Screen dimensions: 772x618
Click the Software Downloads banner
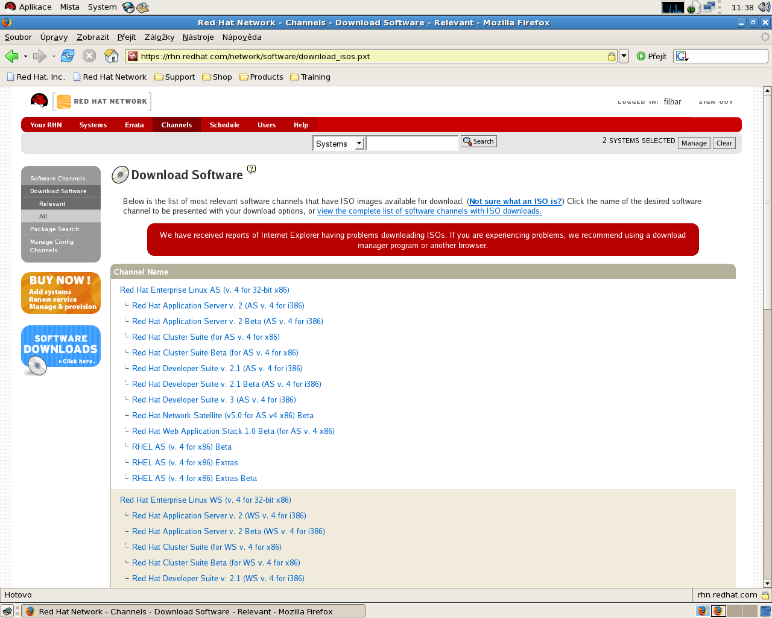(x=61, y=350)
